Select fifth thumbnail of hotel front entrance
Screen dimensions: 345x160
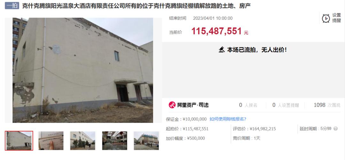[146, 141]
